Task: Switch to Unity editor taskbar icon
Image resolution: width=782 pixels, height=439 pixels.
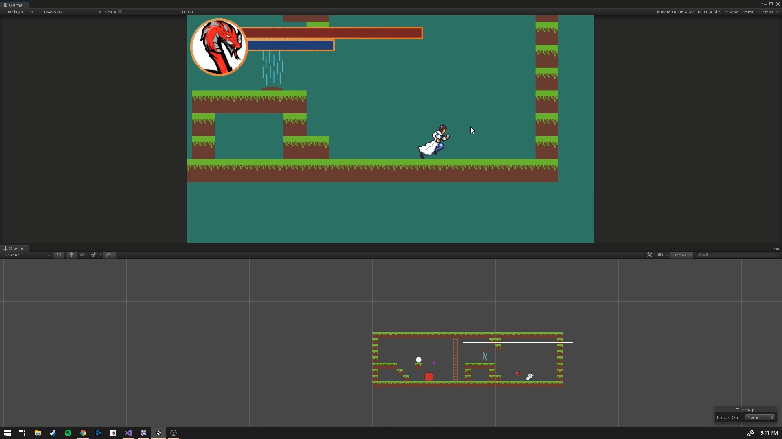Action: pyautogui.click(x=159, y=433)
